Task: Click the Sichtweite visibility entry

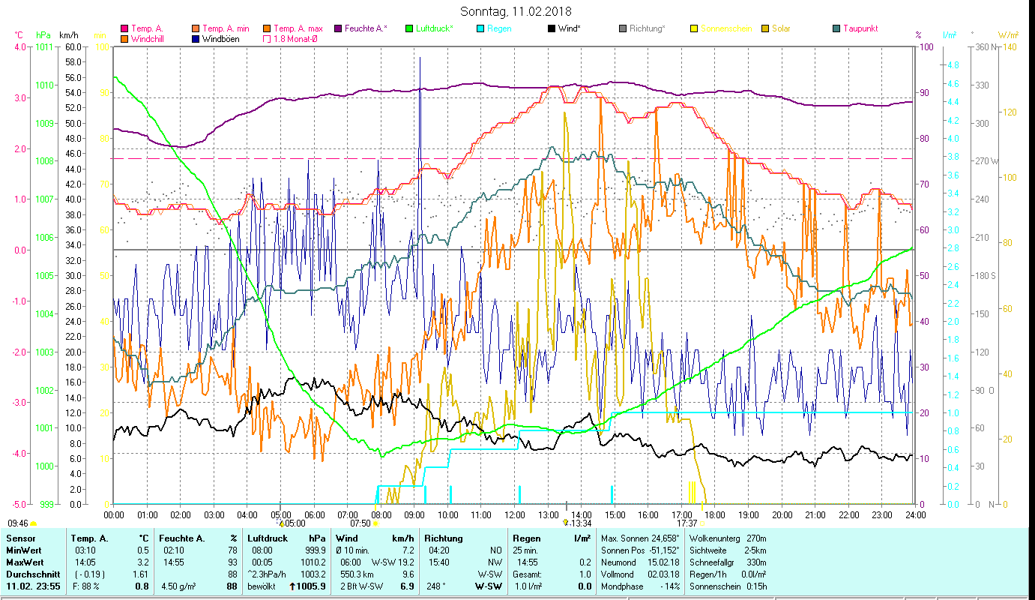Action: tap(728, 550)
